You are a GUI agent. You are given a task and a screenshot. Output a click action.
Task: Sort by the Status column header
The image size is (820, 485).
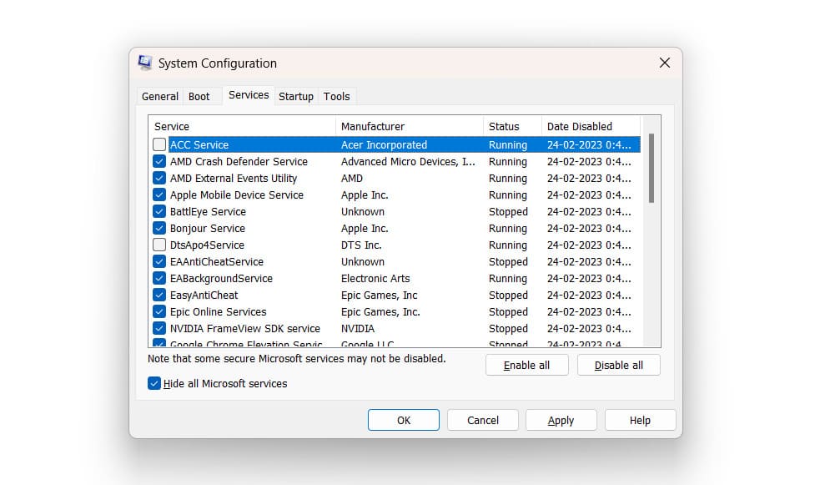point(512,127)
